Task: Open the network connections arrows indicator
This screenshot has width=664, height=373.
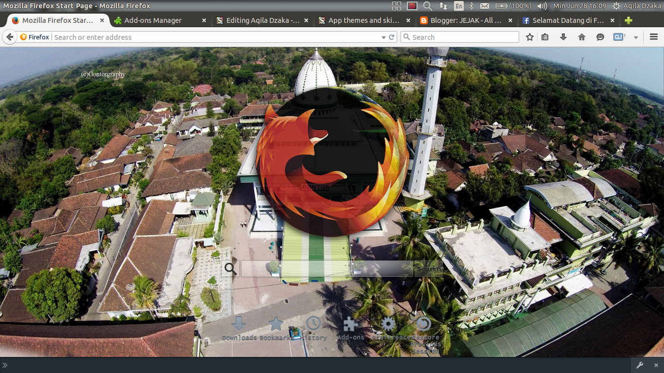Action: pos(443,6)
